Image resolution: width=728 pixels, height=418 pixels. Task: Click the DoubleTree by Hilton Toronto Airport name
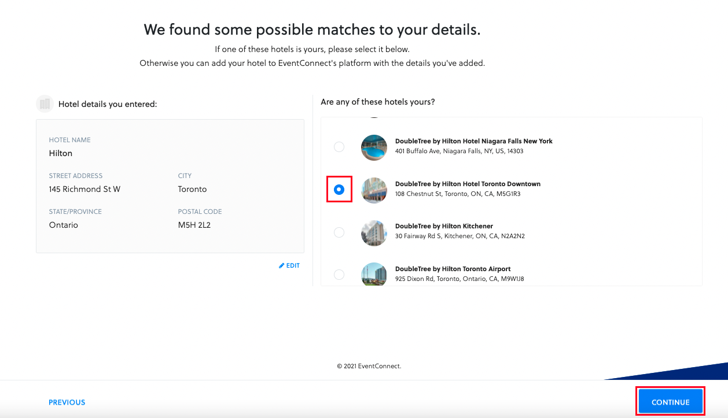pos(453,269)
